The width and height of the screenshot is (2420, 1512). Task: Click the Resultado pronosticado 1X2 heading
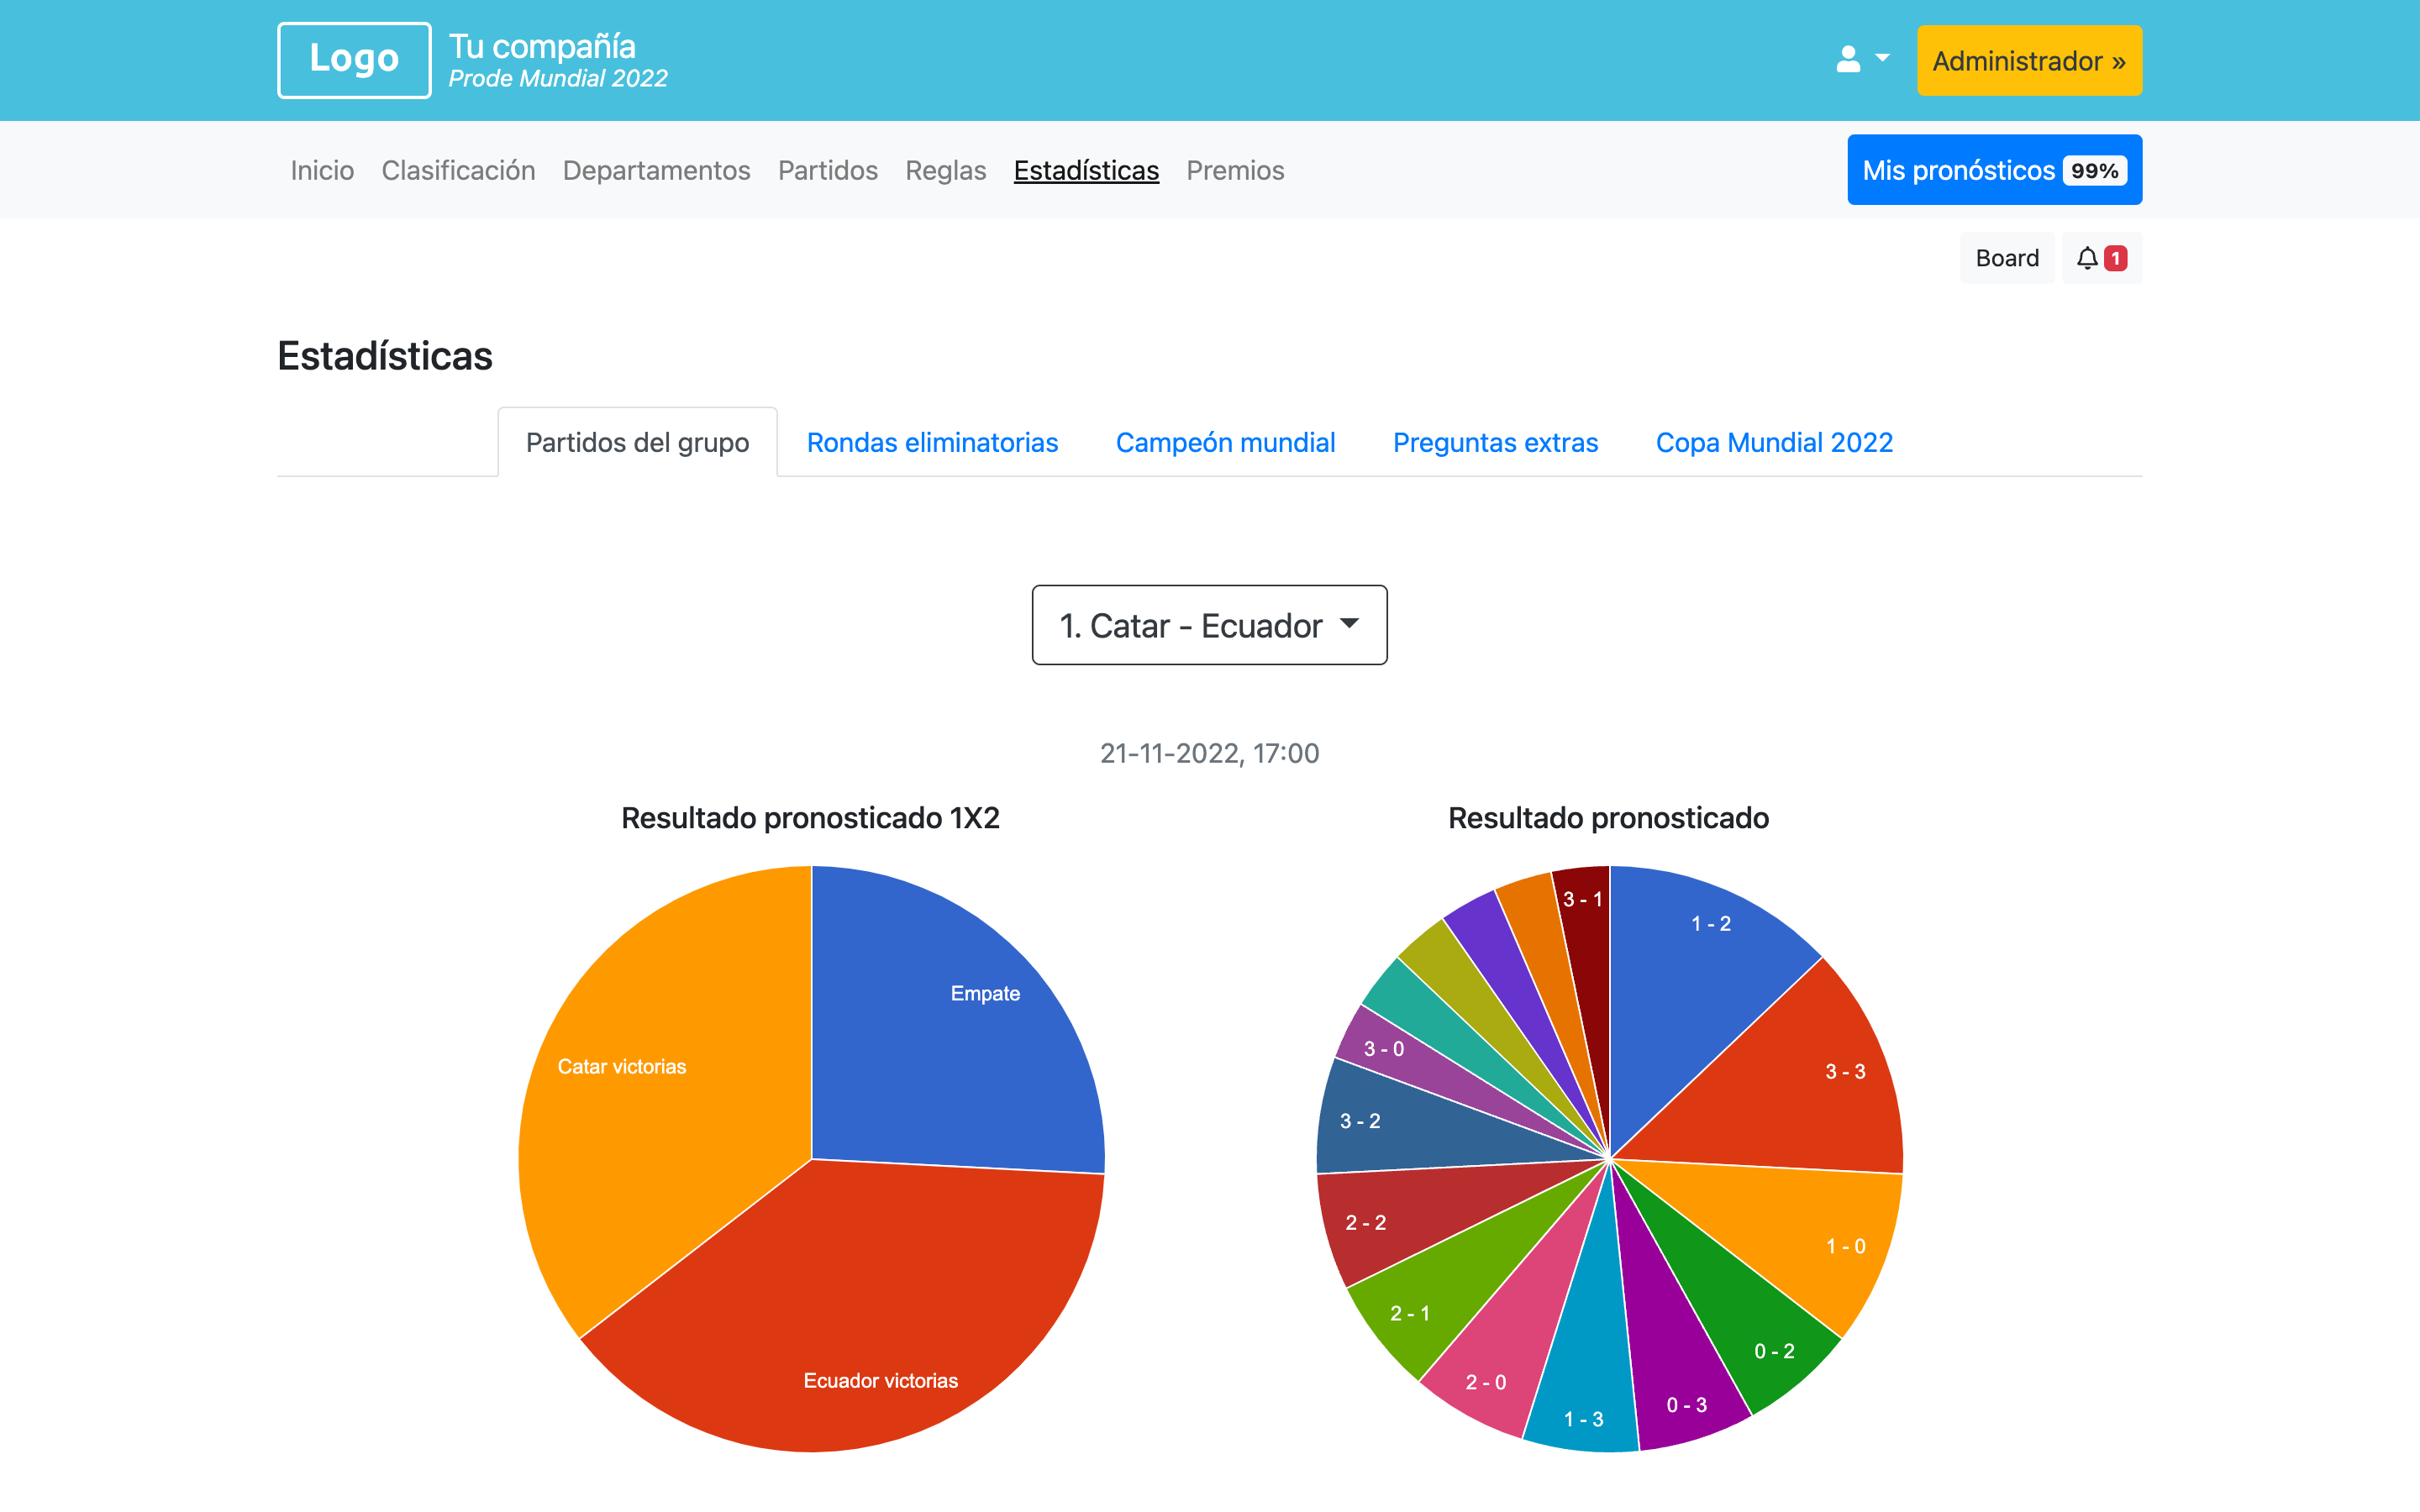point(810,818)
